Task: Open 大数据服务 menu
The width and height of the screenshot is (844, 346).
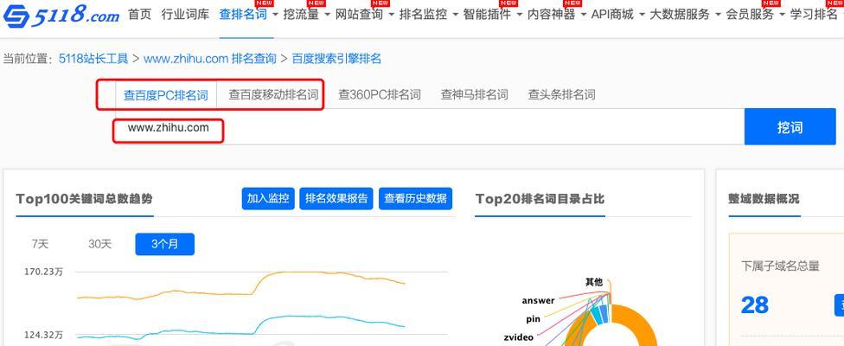Action: [x=680, y=15]
